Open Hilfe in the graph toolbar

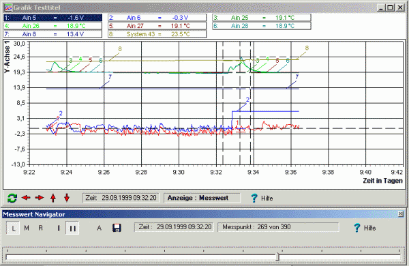click(x=262, y=198)
